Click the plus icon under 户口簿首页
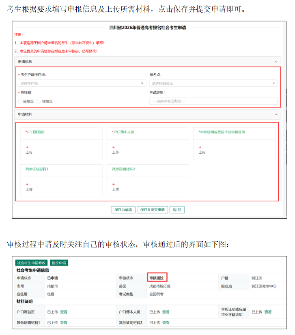Screen dimensions: 295x335 pyautogui.click(x=27, y=147)
